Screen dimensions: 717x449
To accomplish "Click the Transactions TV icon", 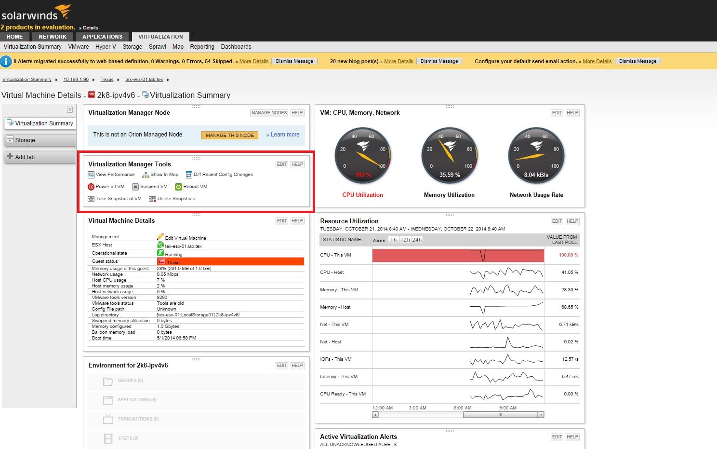I will click(x=108, y=419).
